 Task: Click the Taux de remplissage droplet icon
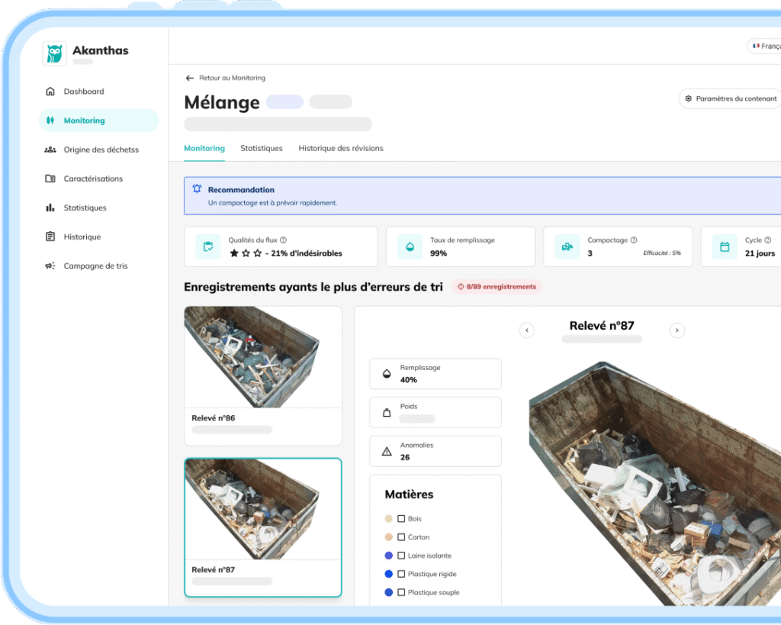point(410,246)
